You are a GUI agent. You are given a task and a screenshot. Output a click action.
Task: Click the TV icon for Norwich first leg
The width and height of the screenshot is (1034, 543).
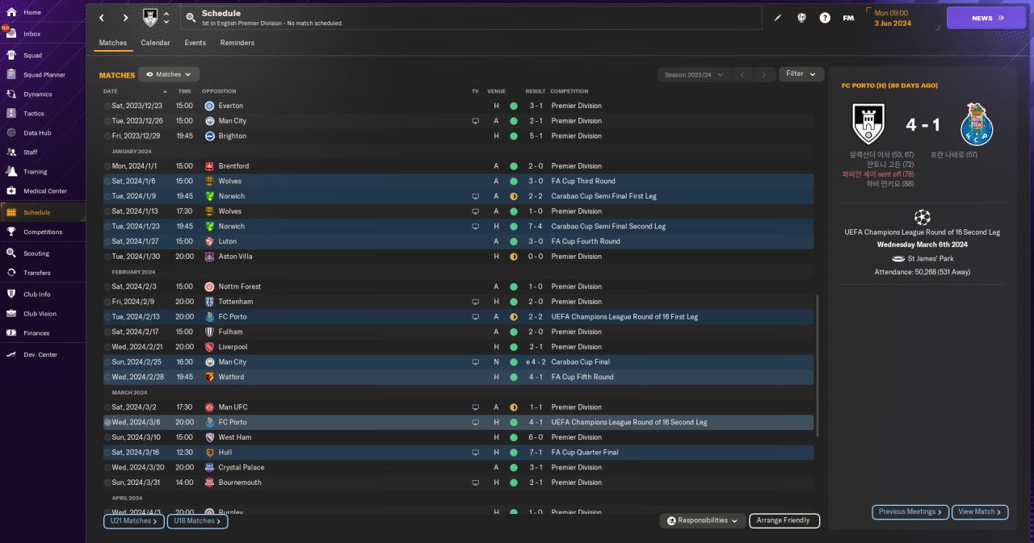(476, 196)
